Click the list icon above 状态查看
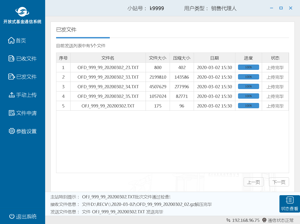The width and height of the screenshot is (300, 224). tap(290, 200)
